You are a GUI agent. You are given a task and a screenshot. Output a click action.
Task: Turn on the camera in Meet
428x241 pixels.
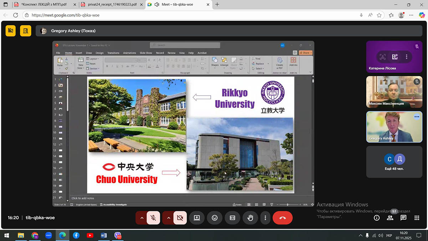pos(180,218)
